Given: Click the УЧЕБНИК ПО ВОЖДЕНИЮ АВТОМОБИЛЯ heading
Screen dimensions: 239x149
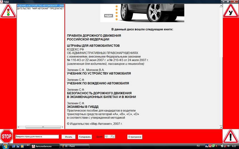Looking at the screenshot, I should [98, 83].
